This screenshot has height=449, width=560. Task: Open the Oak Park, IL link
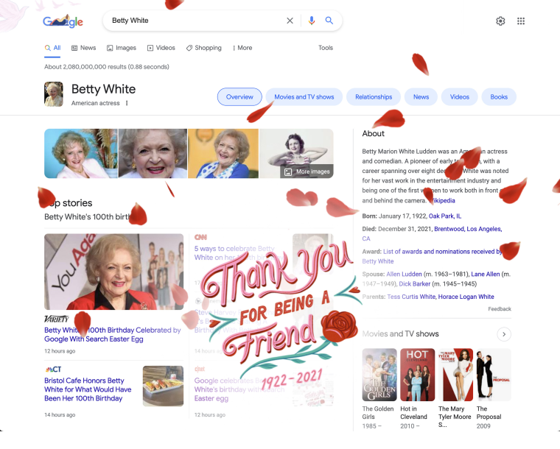coord(445,216)
